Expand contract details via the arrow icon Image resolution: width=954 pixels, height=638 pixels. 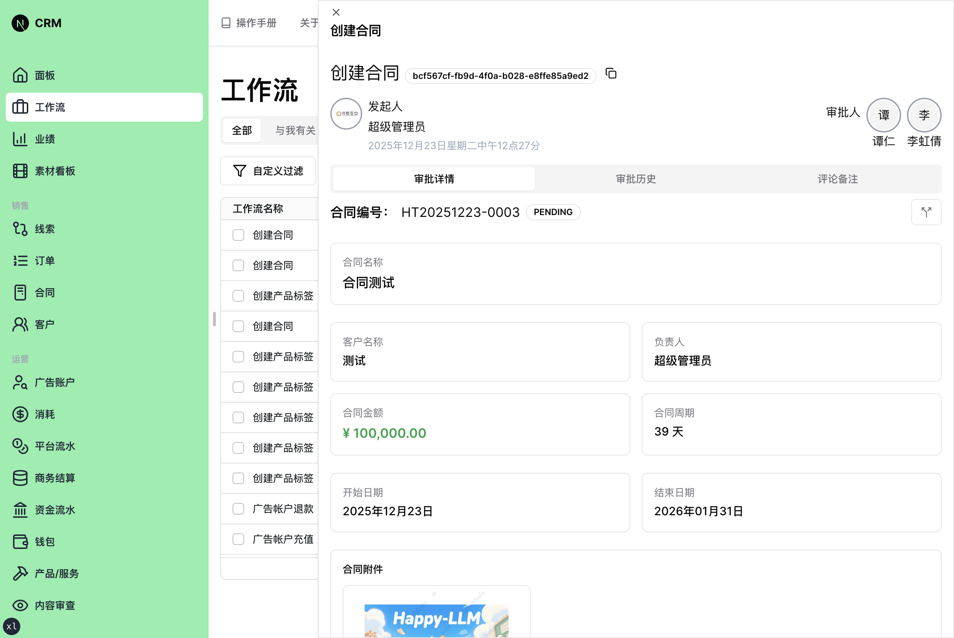[x=926, y=212]
